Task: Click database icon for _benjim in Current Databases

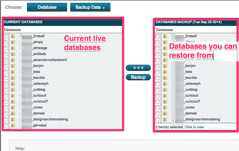Action: 13,66
